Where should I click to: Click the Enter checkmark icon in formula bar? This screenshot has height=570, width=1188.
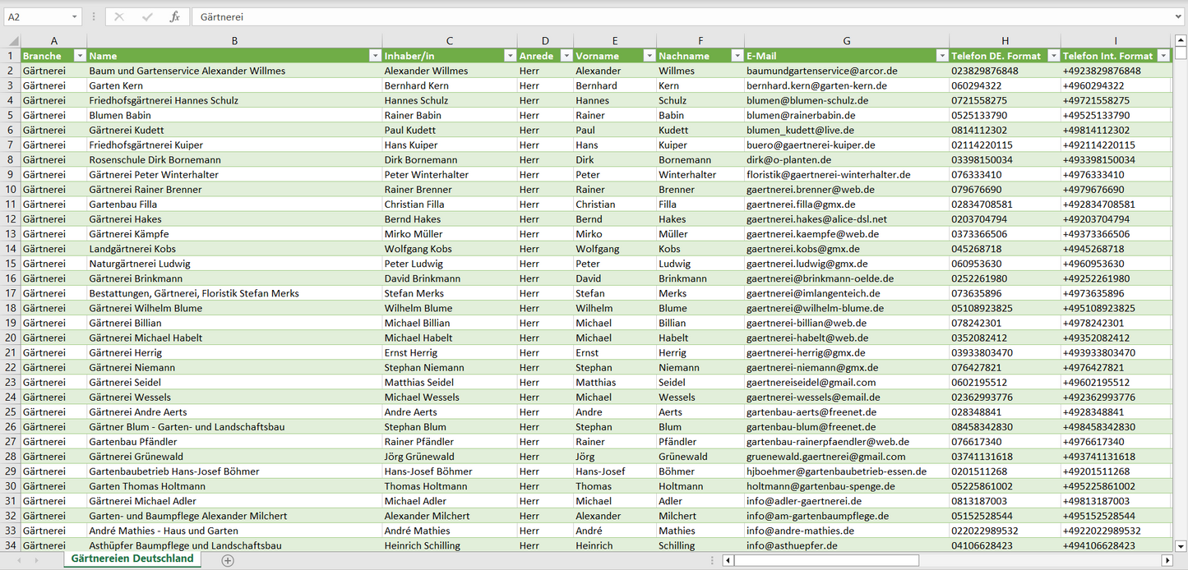pos(147,16)
